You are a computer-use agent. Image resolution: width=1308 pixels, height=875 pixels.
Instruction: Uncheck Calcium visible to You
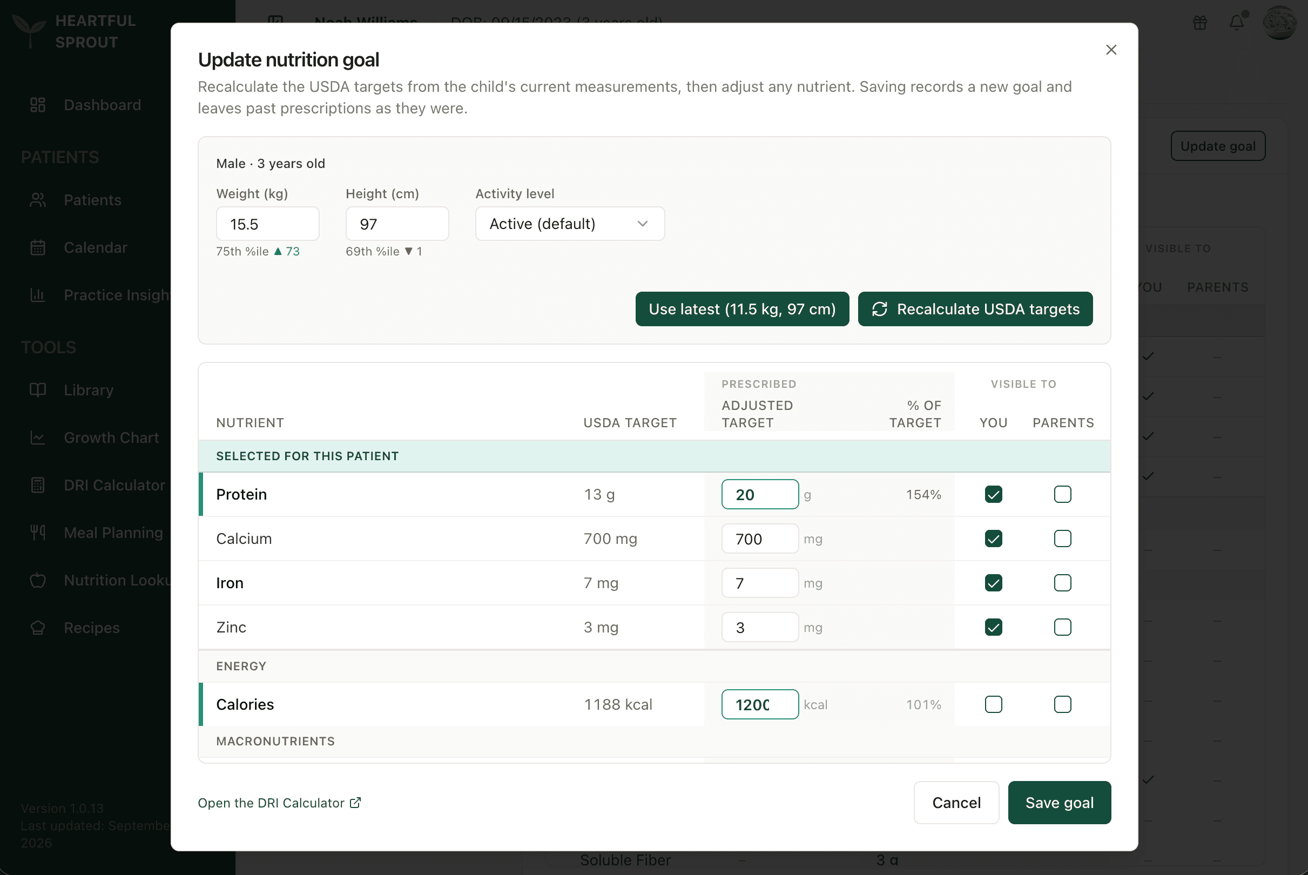[993, 539]
